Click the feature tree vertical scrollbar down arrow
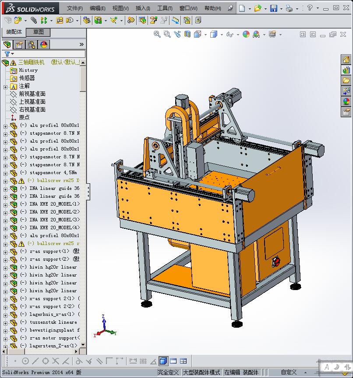 click(83, 345)
